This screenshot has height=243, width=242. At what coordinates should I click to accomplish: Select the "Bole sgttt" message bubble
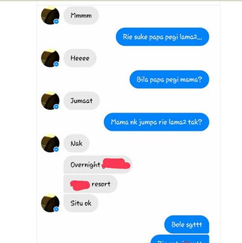187,224
